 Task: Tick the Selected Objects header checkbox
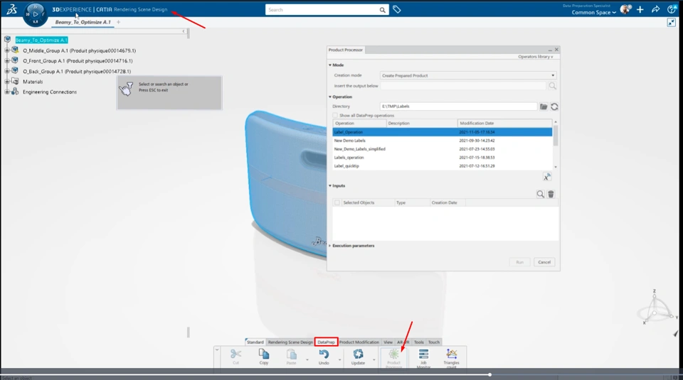pyautogui.click(x=337, y=202)
